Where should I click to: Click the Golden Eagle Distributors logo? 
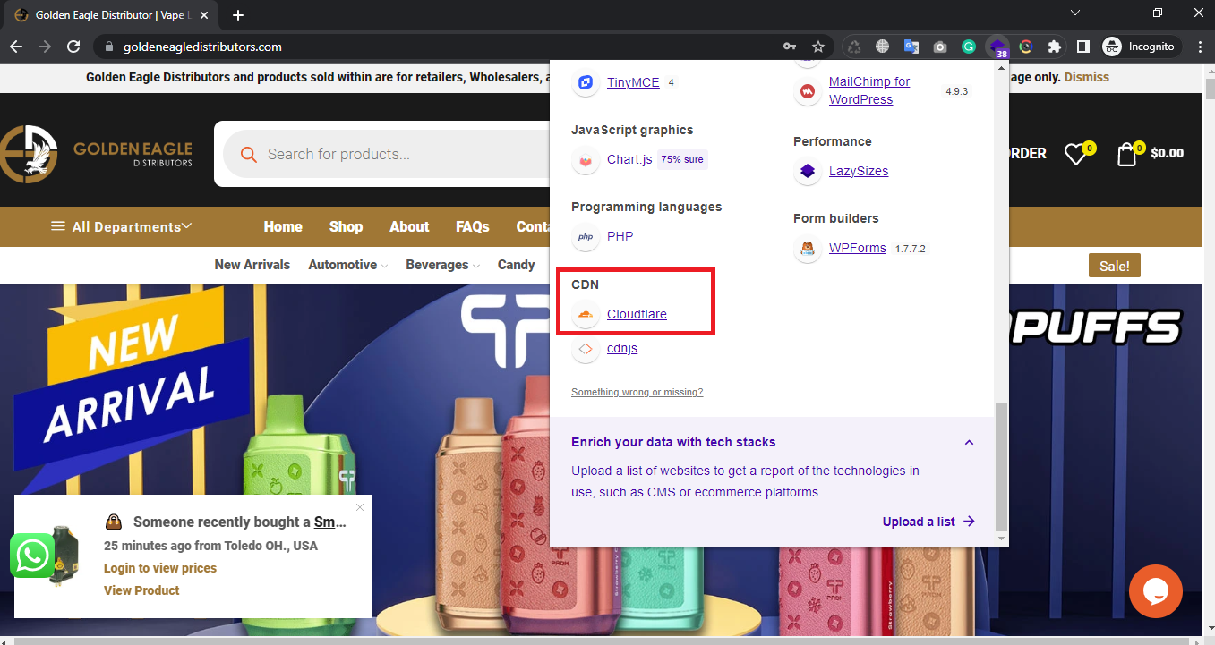(97, 154)
